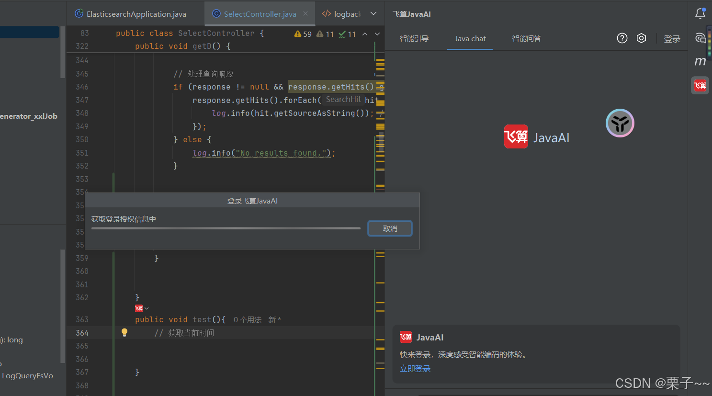Image resolution: width=712 pixels, height=396 pixels.
Task: Click log.info(hit.getSourceAsString()) line
Action: point(293,113)
